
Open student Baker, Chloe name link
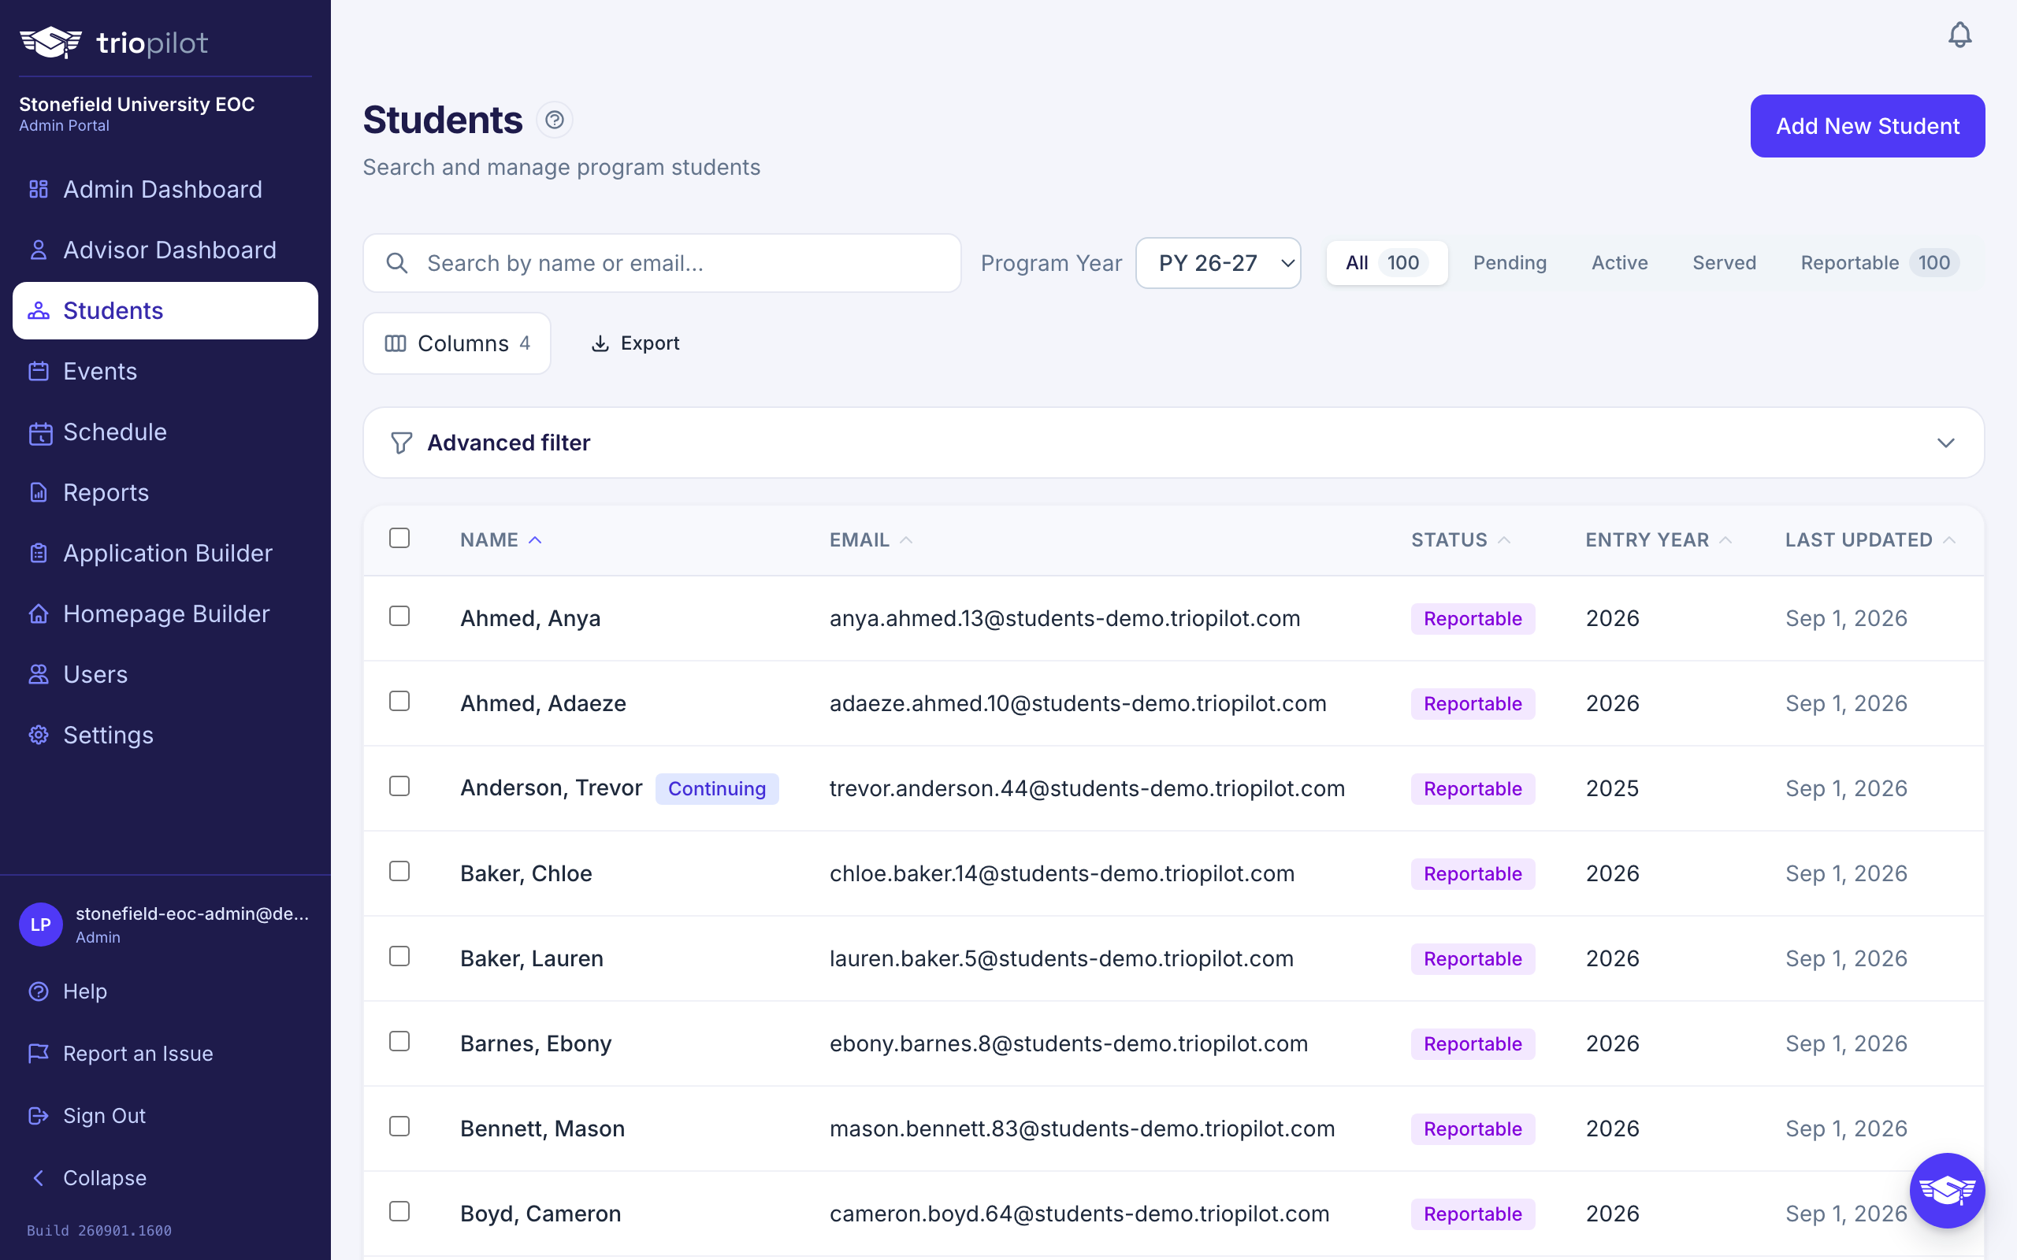coord(526,873)
